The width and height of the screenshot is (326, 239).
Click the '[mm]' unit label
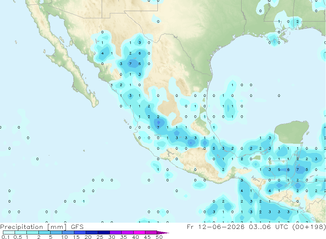coord(57,227)
